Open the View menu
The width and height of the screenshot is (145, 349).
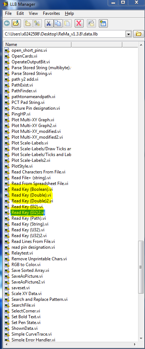tap(33, 13)
